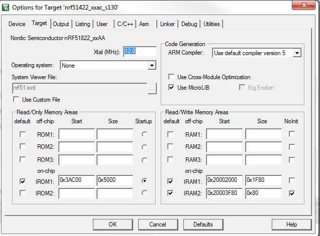The image size is (320, 236).
Task: Click the RAM2 Start field
Action: (x=225, y=147)
